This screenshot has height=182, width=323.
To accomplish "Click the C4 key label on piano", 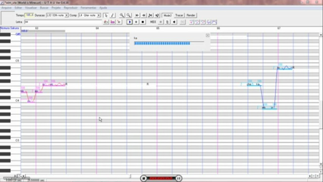I will (x=17, y=101).
